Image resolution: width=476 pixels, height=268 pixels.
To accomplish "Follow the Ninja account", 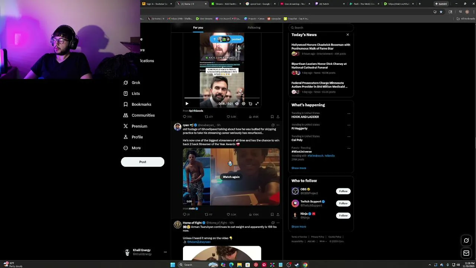I will tap(343, 216).
